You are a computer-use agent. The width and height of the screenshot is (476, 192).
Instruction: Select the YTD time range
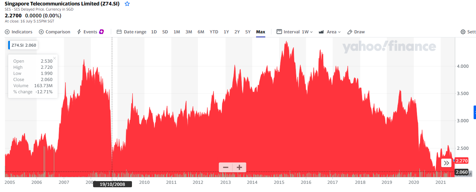click(x=214, y=32)
